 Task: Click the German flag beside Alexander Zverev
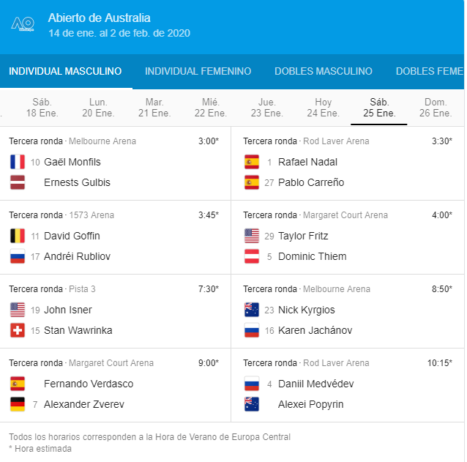point(18,404)
